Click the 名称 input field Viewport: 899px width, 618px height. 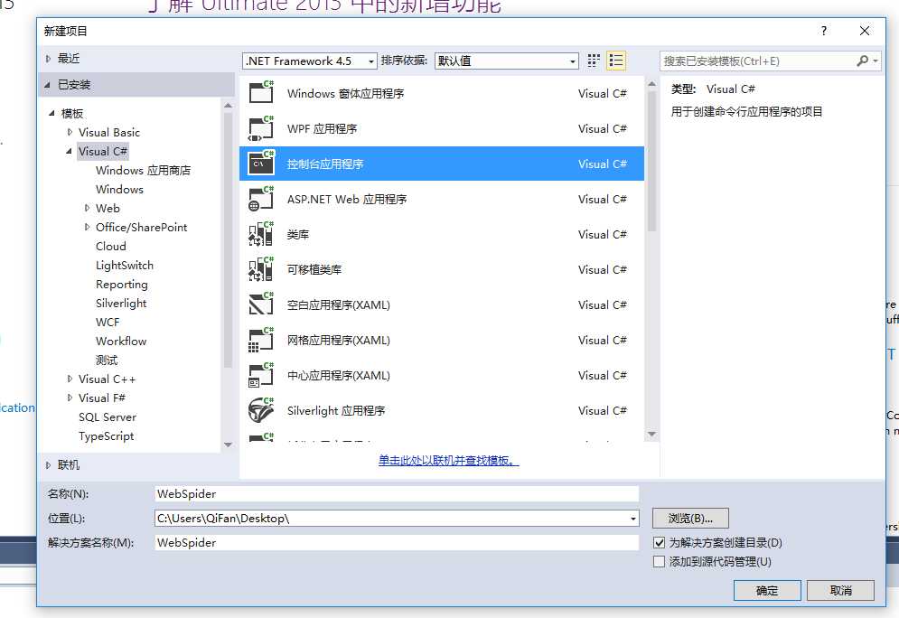(x=397, y=493)
